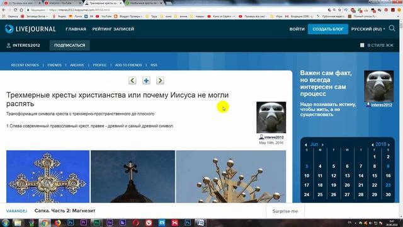Image resolution: width=403 pixels, height=227 pixels.
Task: Click СОЗДАТЬ БЛОГ button
Action: 328,29
